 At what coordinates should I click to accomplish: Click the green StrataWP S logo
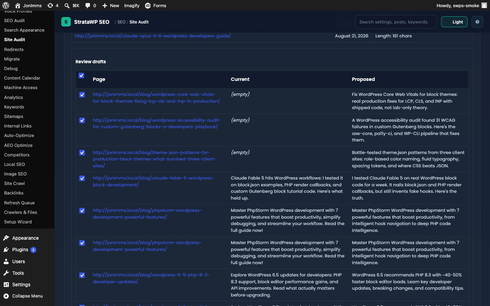(x=66, y=22)
